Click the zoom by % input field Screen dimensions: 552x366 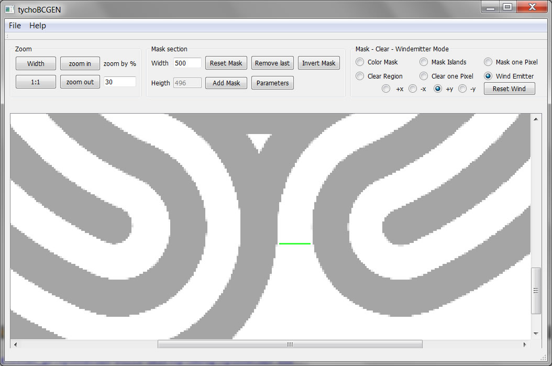click(x=119, y=82)
